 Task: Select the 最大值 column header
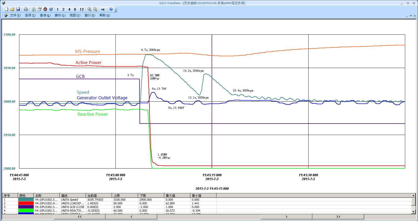coord(177,195)
